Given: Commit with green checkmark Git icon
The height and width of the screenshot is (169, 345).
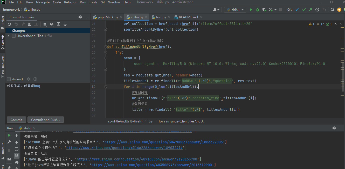Looking at the screenshot, I should [304, 10].
